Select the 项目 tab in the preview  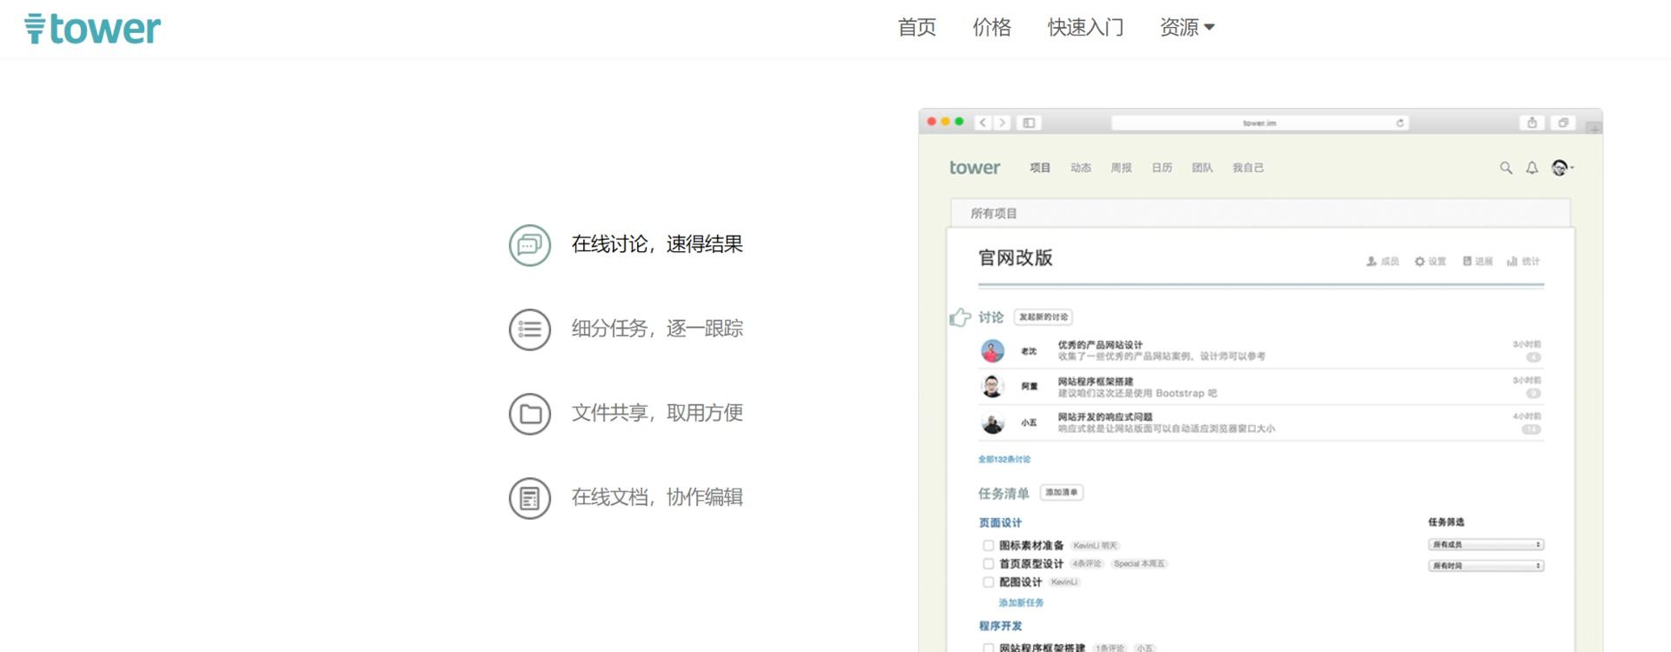coord(1040,168)
